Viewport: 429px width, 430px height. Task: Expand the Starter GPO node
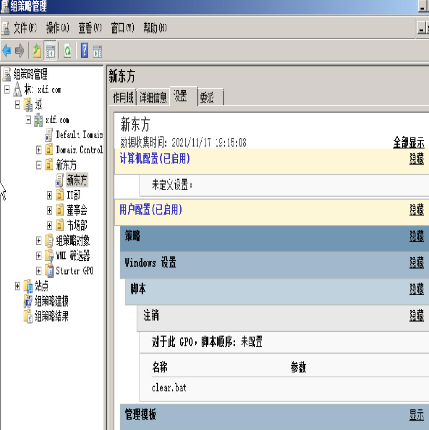pos(39,271)
